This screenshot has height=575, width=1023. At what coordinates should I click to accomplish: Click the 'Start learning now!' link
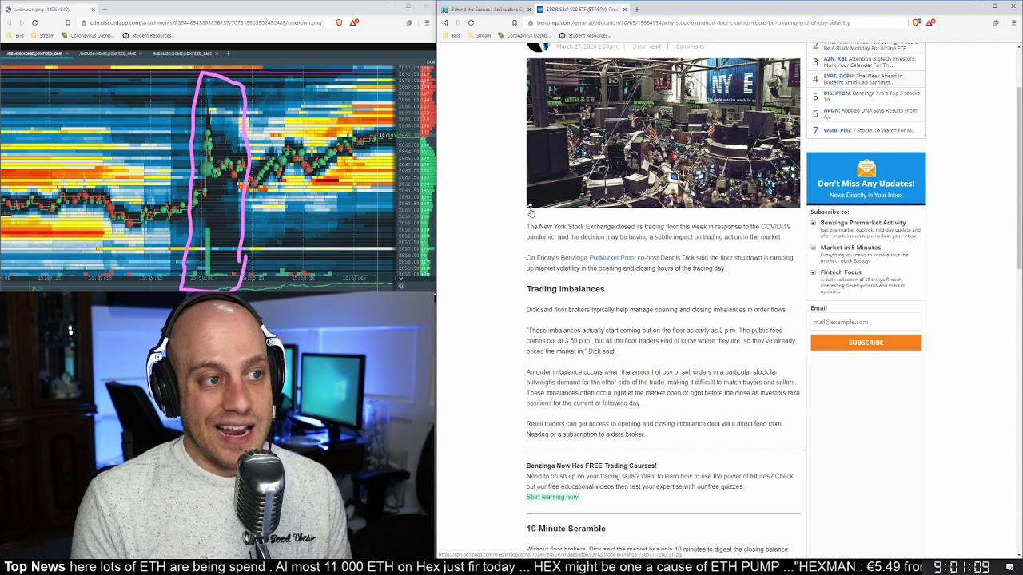(553, 497)
